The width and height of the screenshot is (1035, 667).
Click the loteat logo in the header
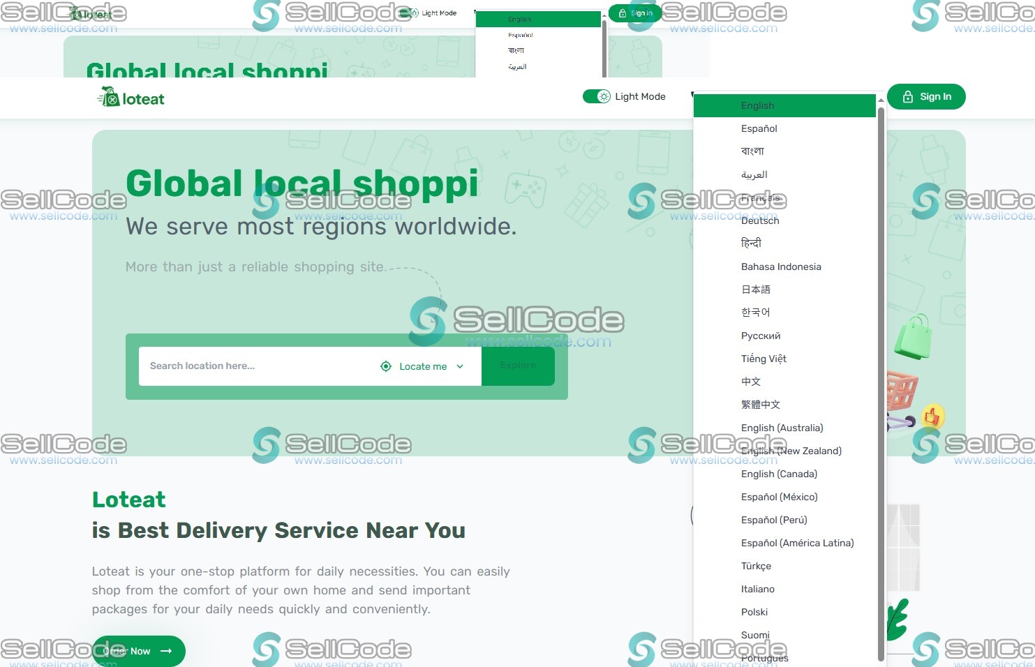click(131, 98)
